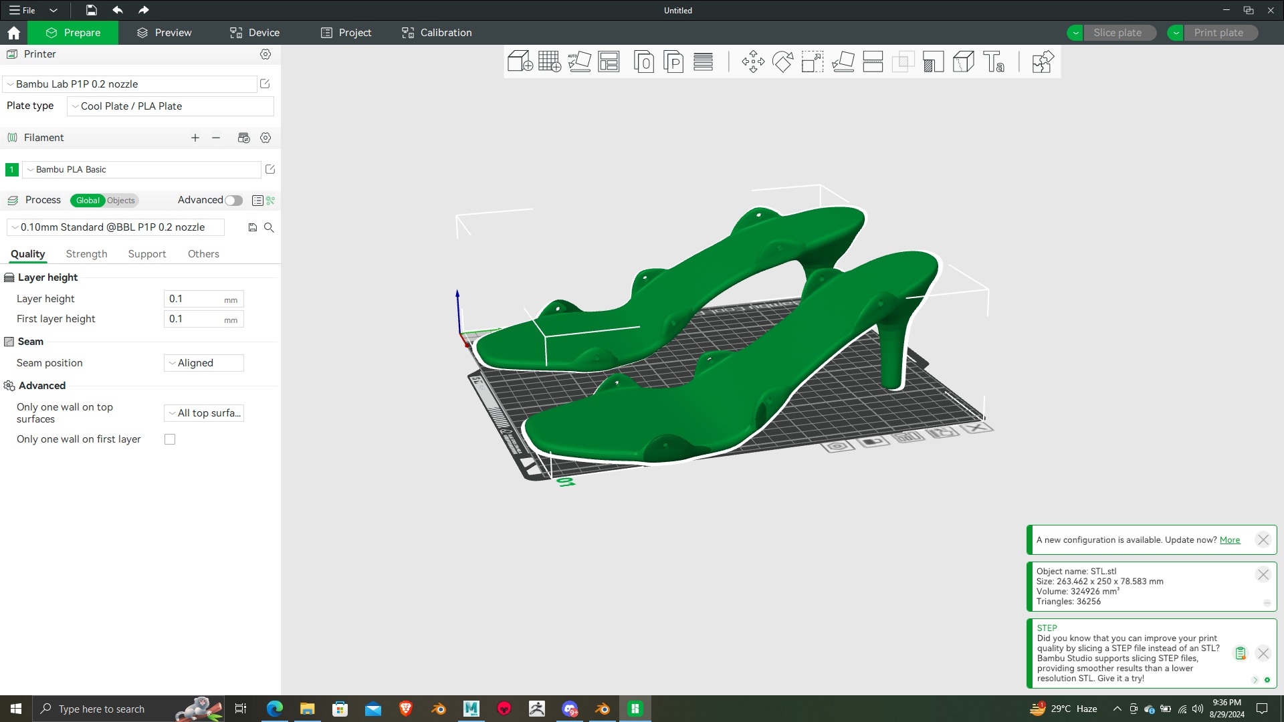The width and height of the screenshot is (1284, 722).
Task: Click the leftmost Auto orient toolbar icon
Action: [x=579, y=62]
